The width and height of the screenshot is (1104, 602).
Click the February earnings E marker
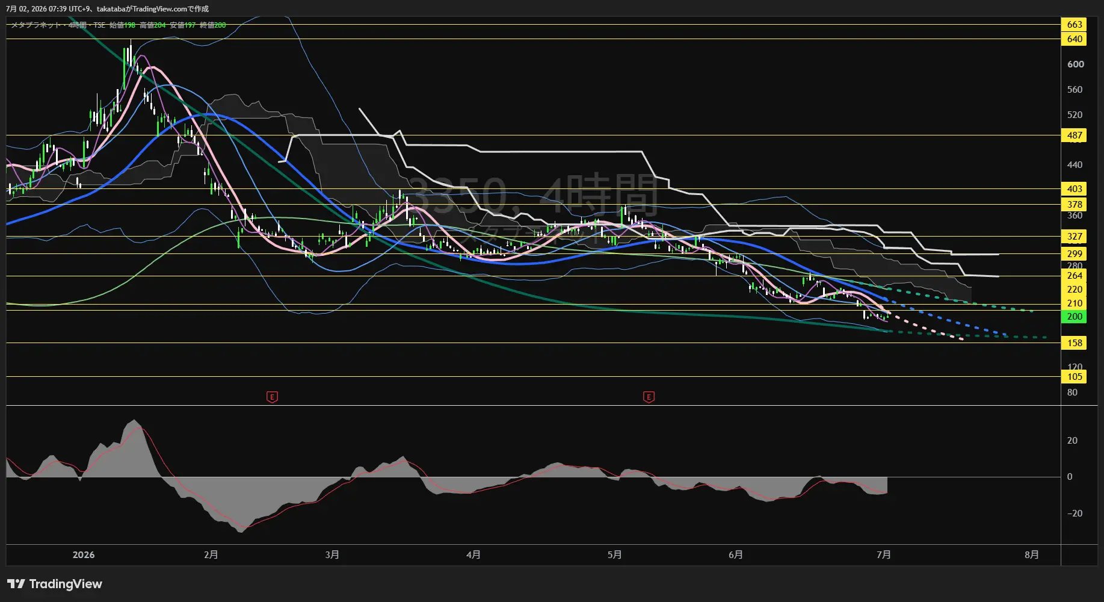tap(272, 397)
